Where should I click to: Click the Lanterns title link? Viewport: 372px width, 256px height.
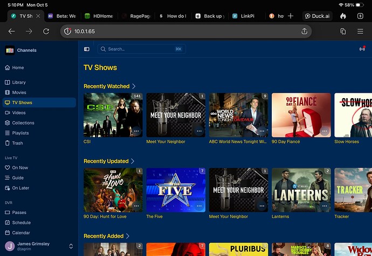tap(280, 217)
